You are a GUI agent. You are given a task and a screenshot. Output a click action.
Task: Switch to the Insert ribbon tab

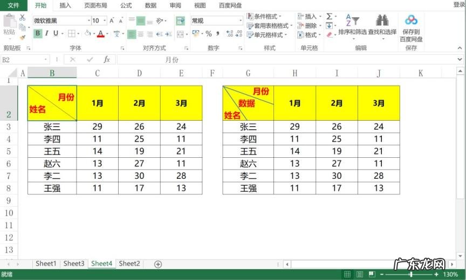[65, 5]
